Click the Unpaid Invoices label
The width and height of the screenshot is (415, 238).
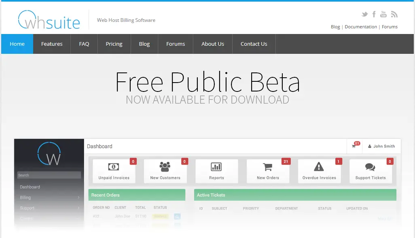[114, 178]
